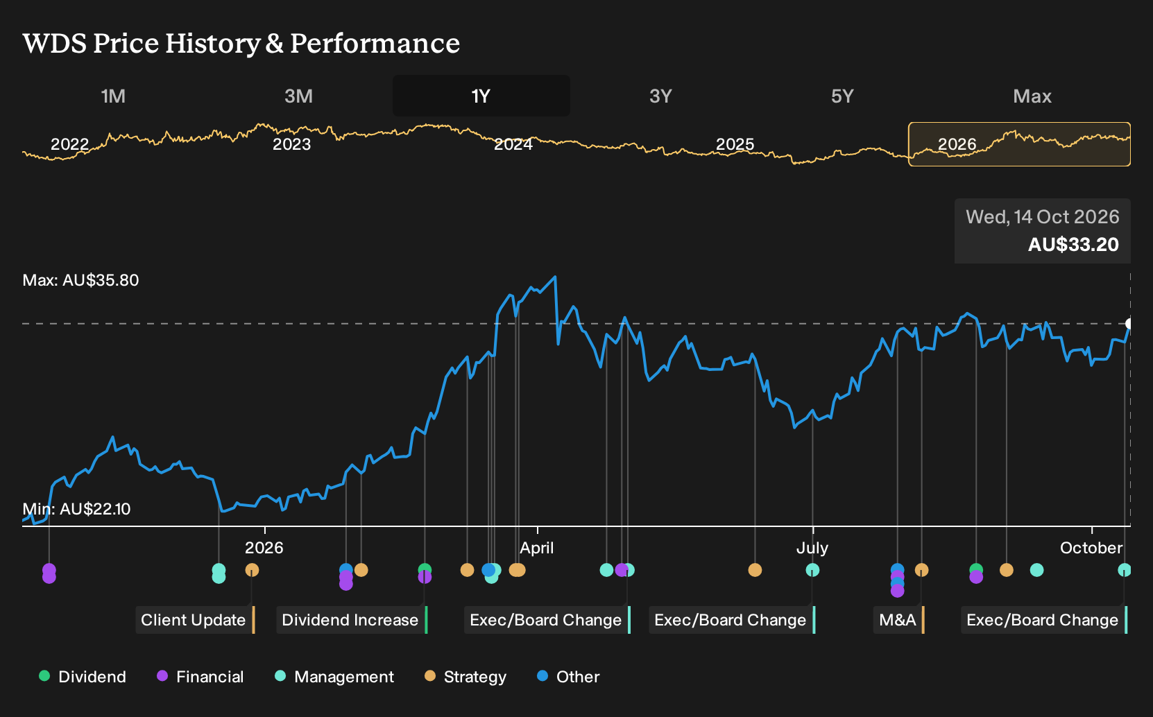Toggle the Financial legend filter

point(200,677)
